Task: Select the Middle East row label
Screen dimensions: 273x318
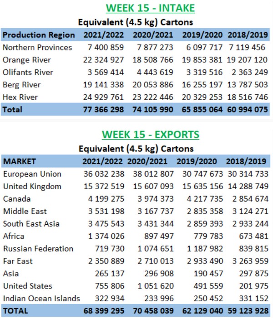Action: pos(25,211)
